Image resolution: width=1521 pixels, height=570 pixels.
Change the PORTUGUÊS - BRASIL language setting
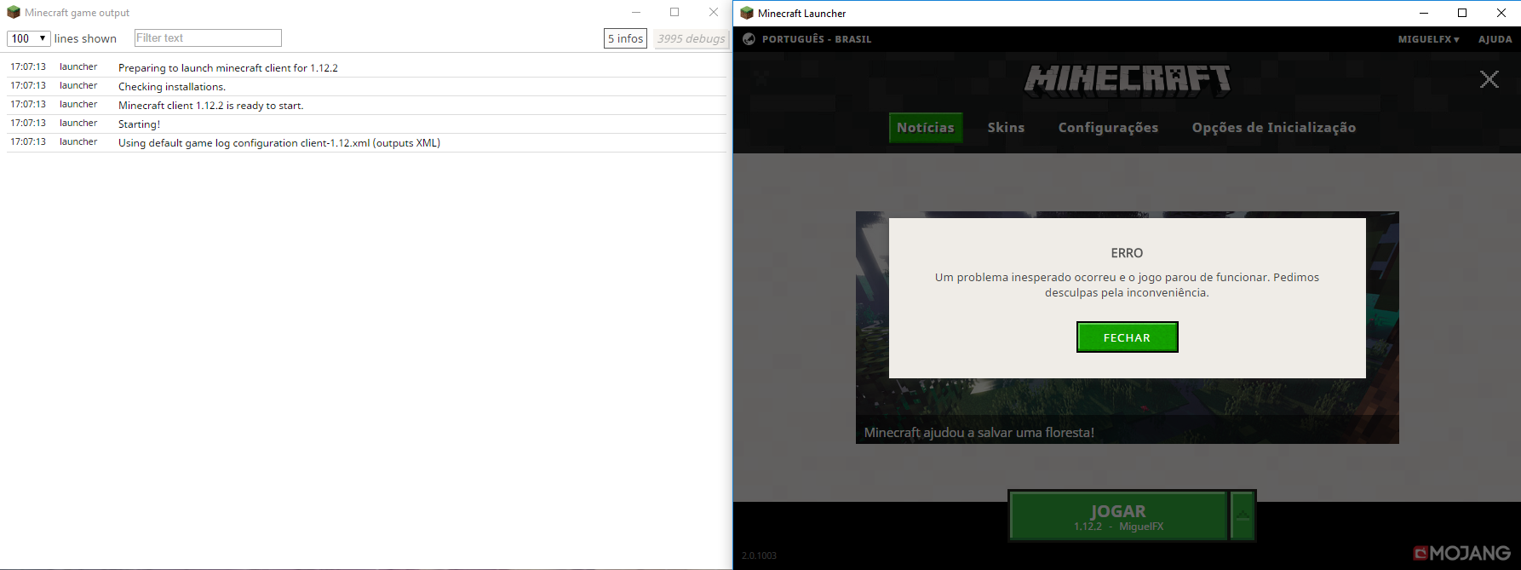coord(816,39)
